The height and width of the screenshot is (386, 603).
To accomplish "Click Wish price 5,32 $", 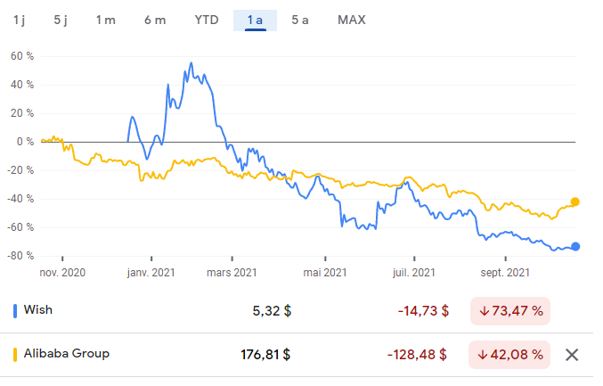I will 273,311.
